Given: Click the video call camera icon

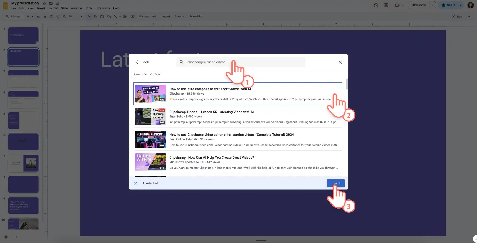Looking at the screenshot, I should point(397,5).
